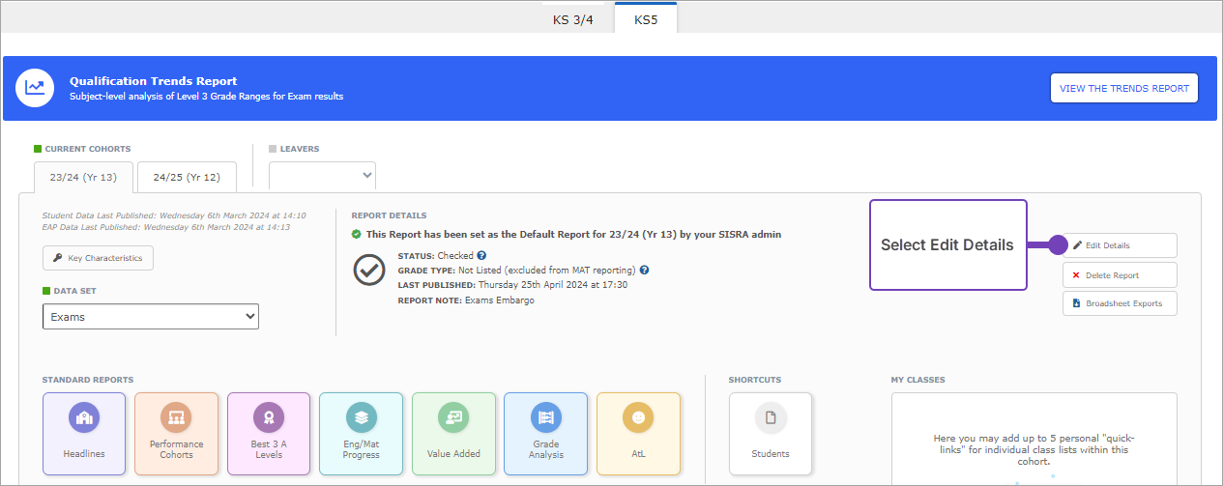Click View the Trends Report button
Screen dimensions: 1223x486
(1124, 88)
